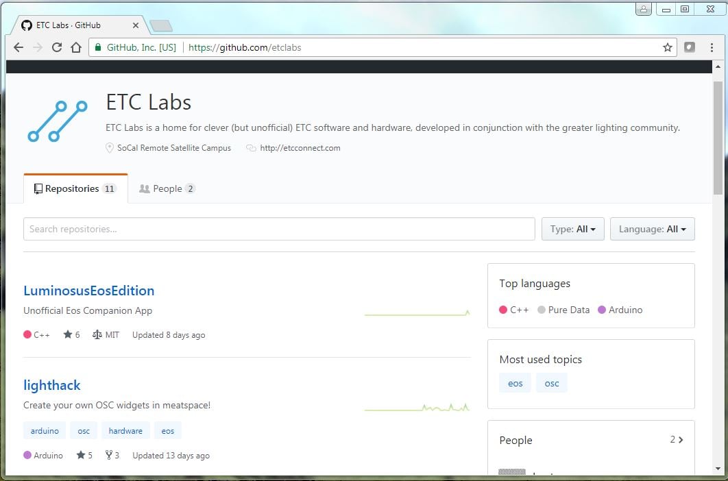The image size is (728, 481).
Task: Click the page scrollbar thumb
Action: (x=718, y=138)
